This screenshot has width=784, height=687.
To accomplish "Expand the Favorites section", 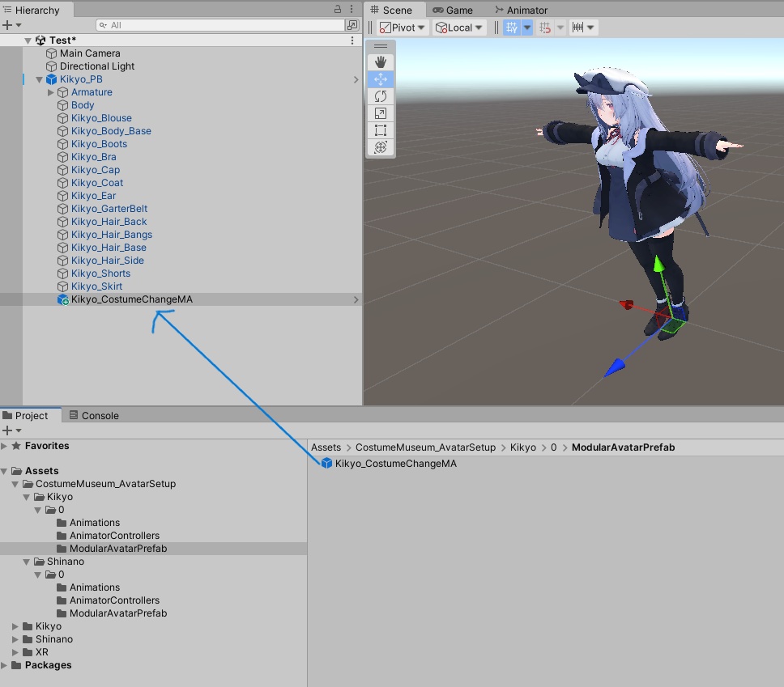I will pos(4,446).
